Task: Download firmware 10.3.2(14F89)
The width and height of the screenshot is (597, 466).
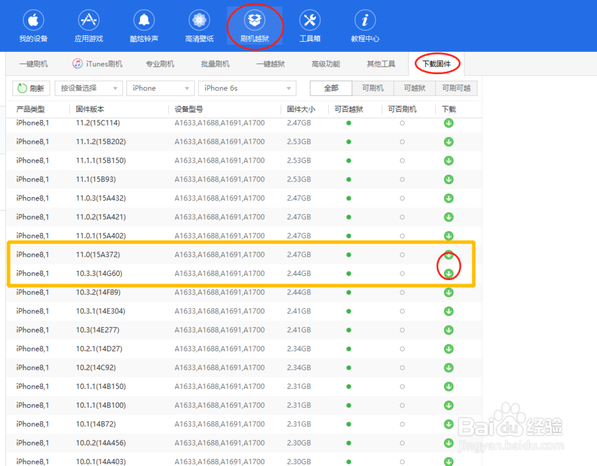Action: [x=449, y=292]
